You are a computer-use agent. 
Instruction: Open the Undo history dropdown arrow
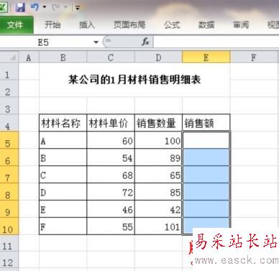click(45, 7)
